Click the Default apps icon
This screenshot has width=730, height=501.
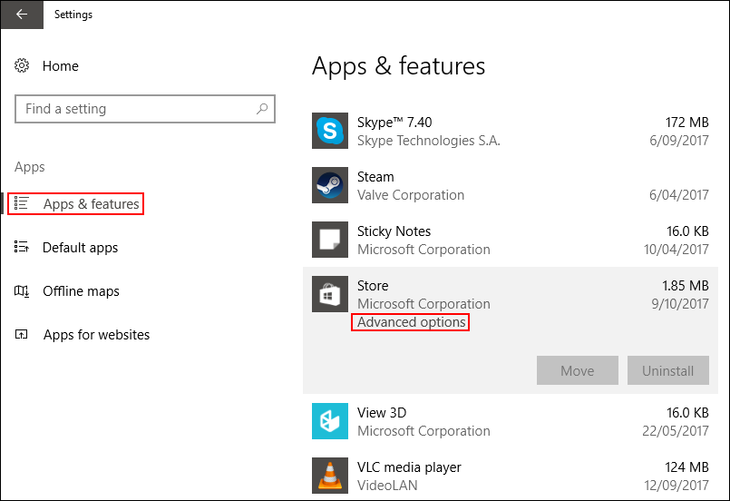22,247
